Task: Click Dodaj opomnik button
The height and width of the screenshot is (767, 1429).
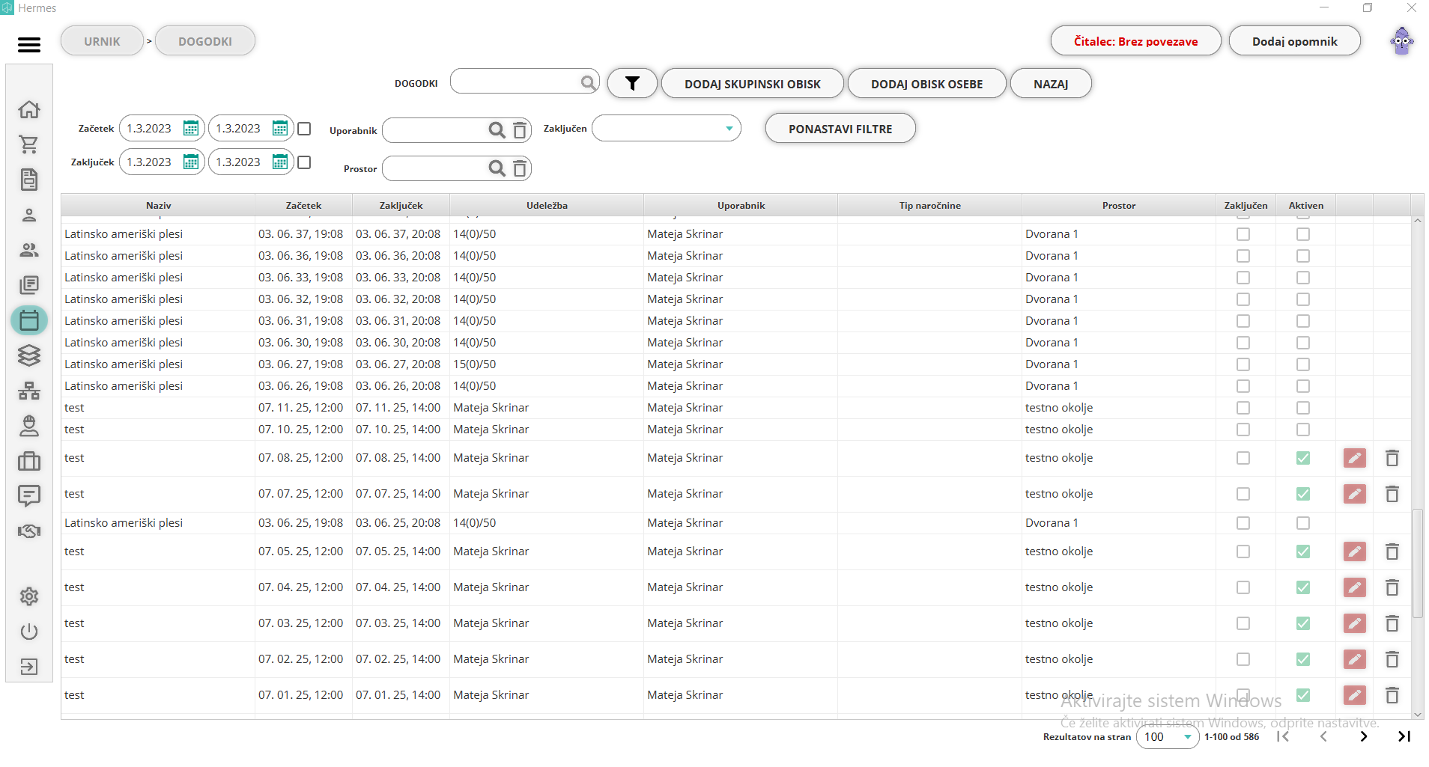Action: tap(1294, 41)
